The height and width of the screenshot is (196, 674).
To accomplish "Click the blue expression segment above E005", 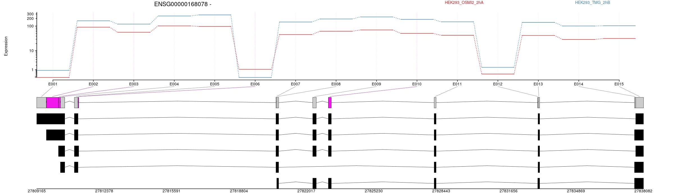I will pyautogui.click(x=215, y=15).
